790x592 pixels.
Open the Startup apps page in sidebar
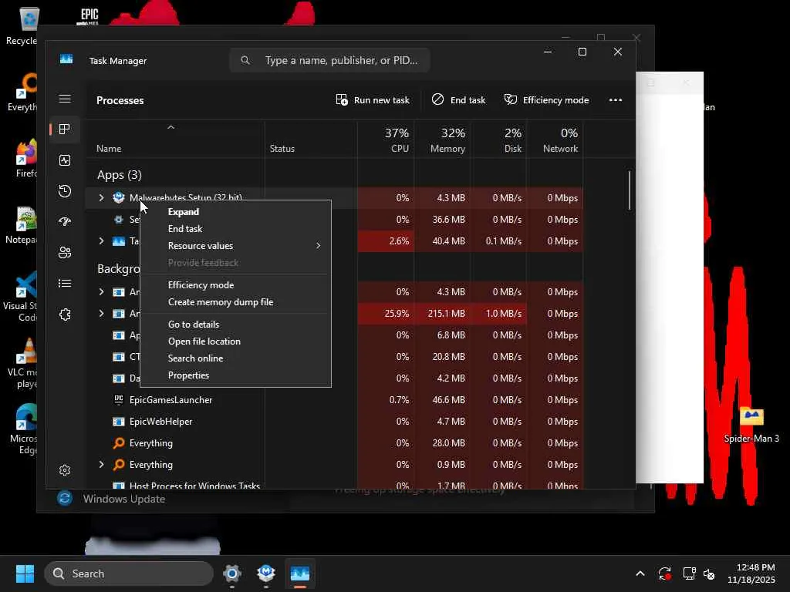[x=65, y=221]
